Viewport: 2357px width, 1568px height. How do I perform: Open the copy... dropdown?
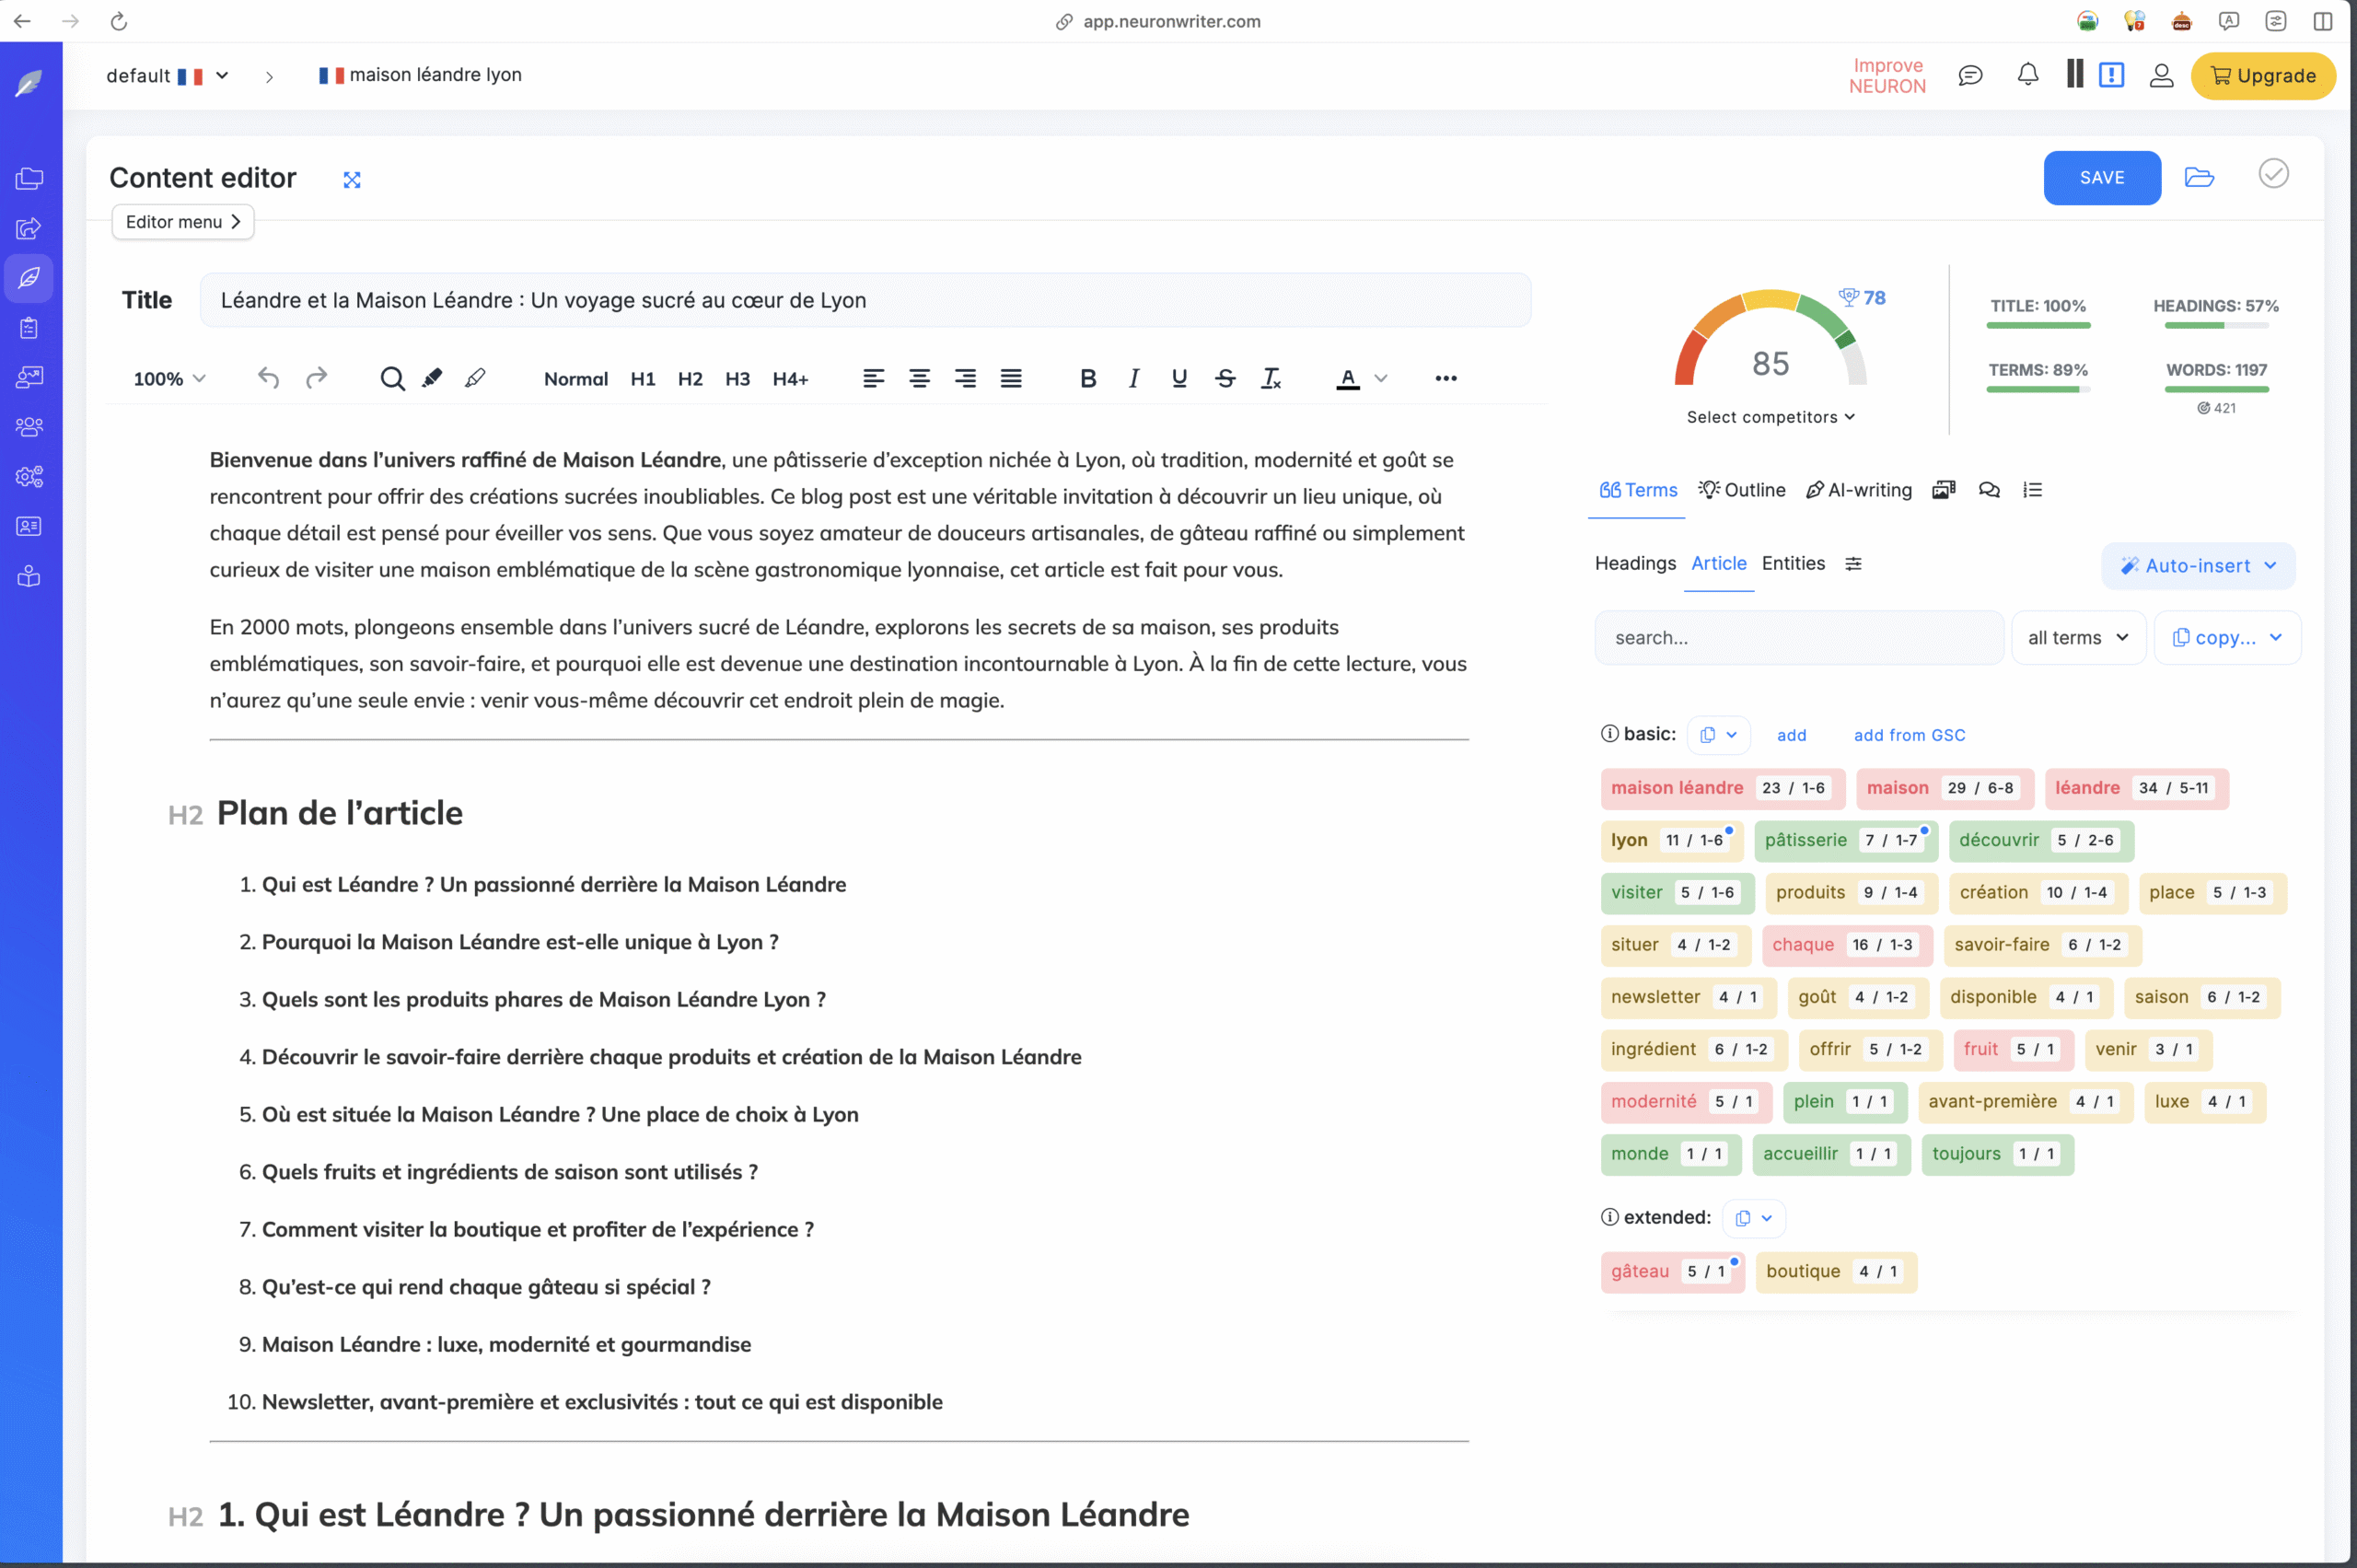[x=2227, y=638]
